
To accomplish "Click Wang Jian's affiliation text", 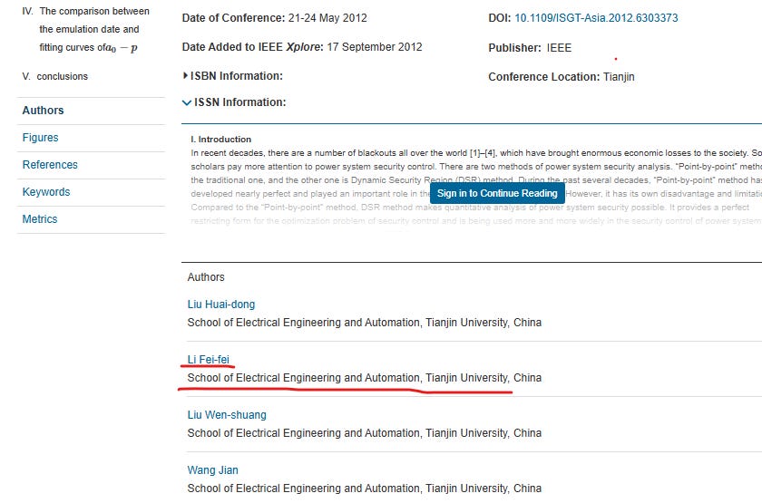I will point(365,488).
